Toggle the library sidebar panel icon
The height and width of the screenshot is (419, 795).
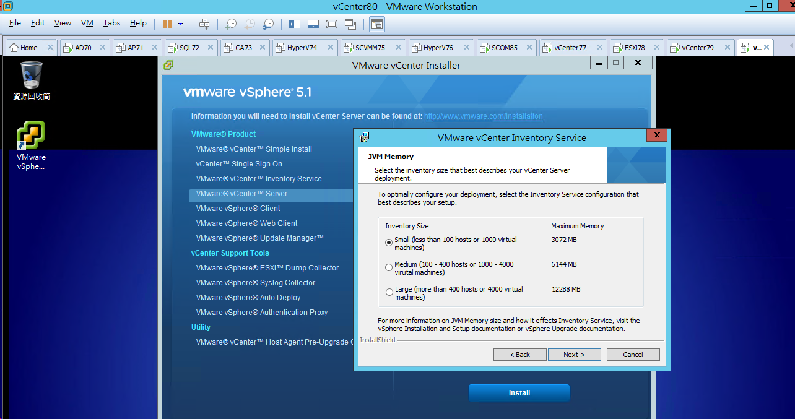[295, 24]
